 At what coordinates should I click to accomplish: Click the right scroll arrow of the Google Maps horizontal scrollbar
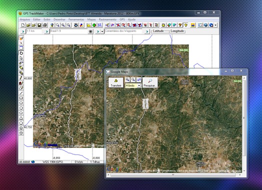(x=240, y=175)
